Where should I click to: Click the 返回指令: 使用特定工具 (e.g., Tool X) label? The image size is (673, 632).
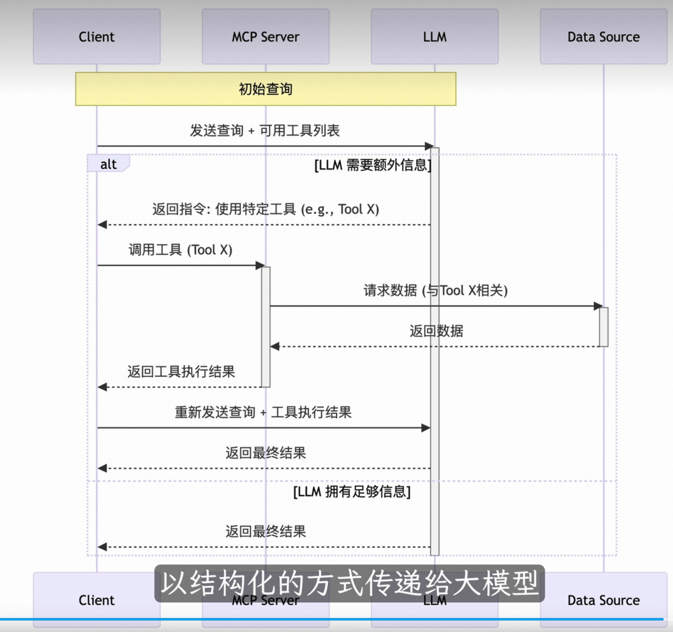266,209
